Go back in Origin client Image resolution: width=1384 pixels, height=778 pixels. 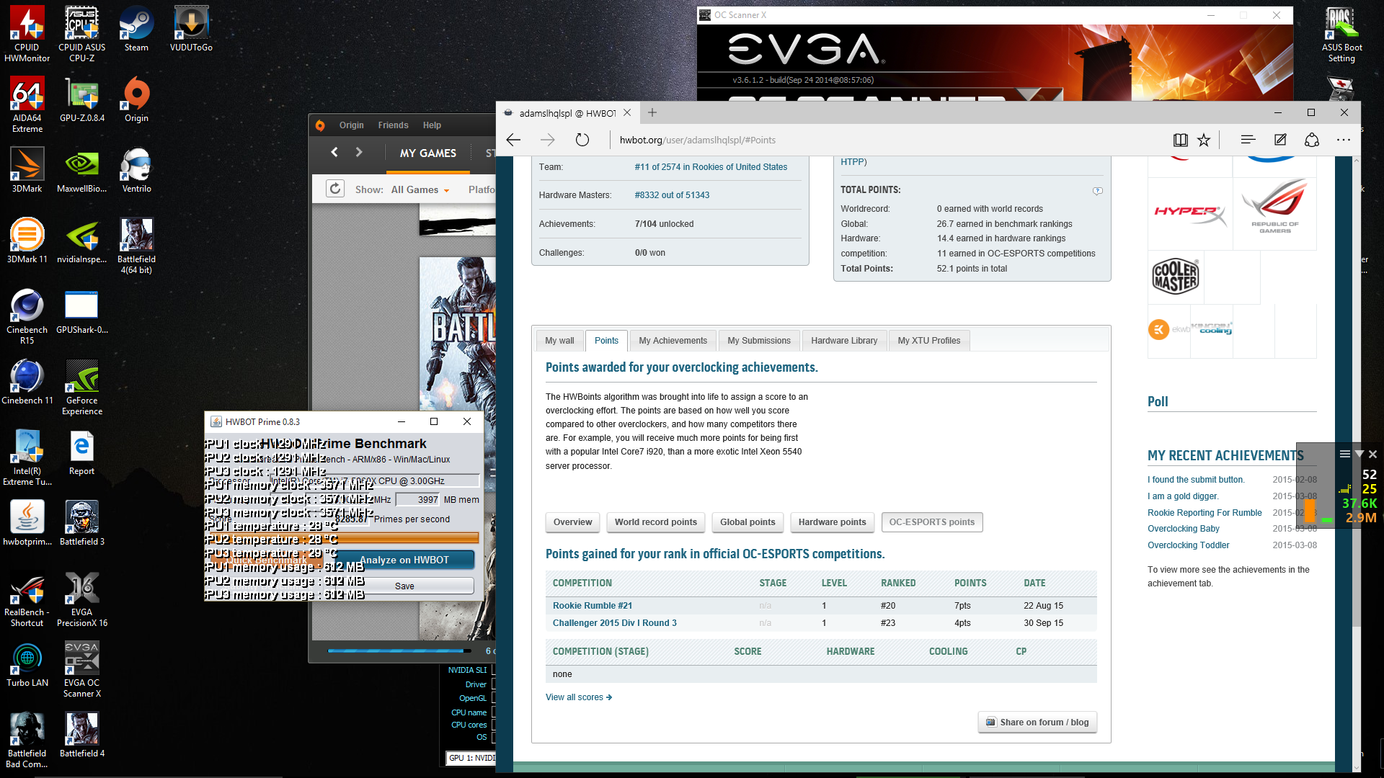(334, 152)
